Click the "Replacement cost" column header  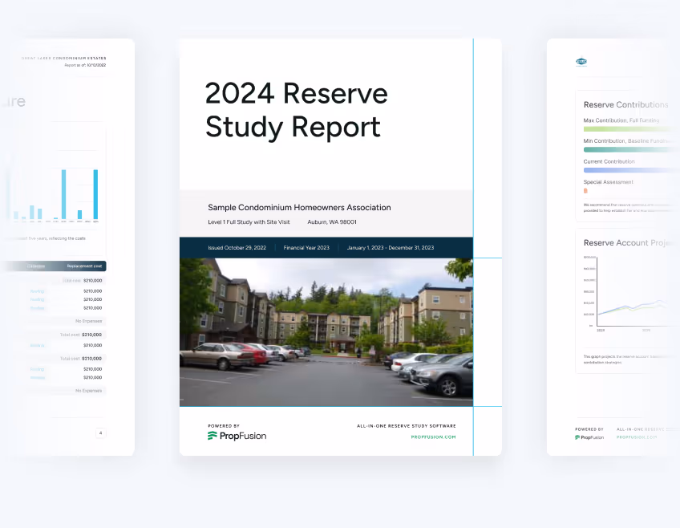[x=84, y=266]
